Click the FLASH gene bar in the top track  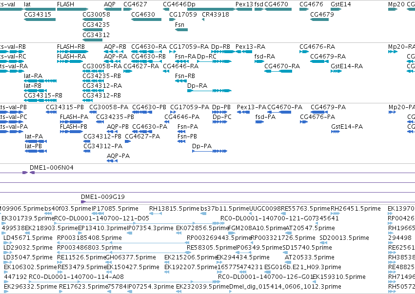click(x=73, y=9)
